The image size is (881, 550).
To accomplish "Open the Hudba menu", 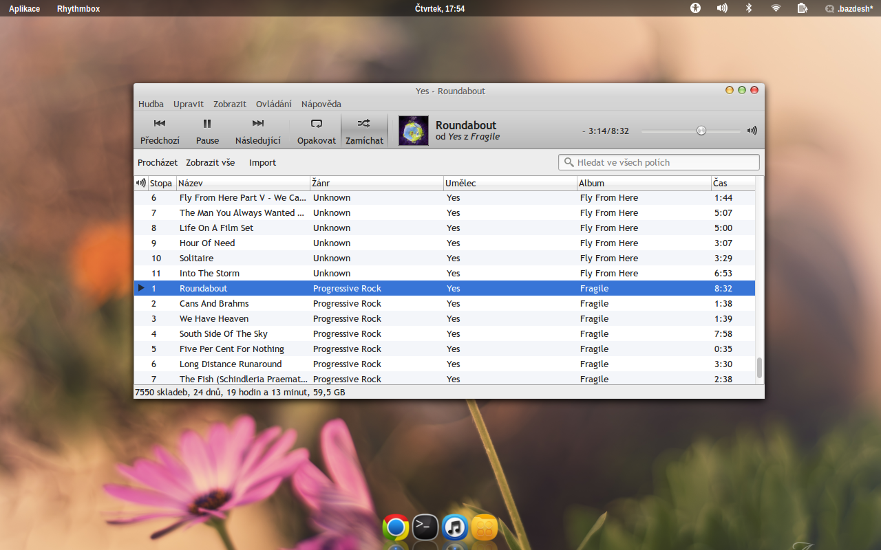I will [151, 104].
